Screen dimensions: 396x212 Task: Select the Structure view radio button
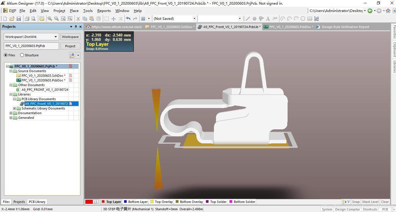pyautogui.click(x=22, y=55)
